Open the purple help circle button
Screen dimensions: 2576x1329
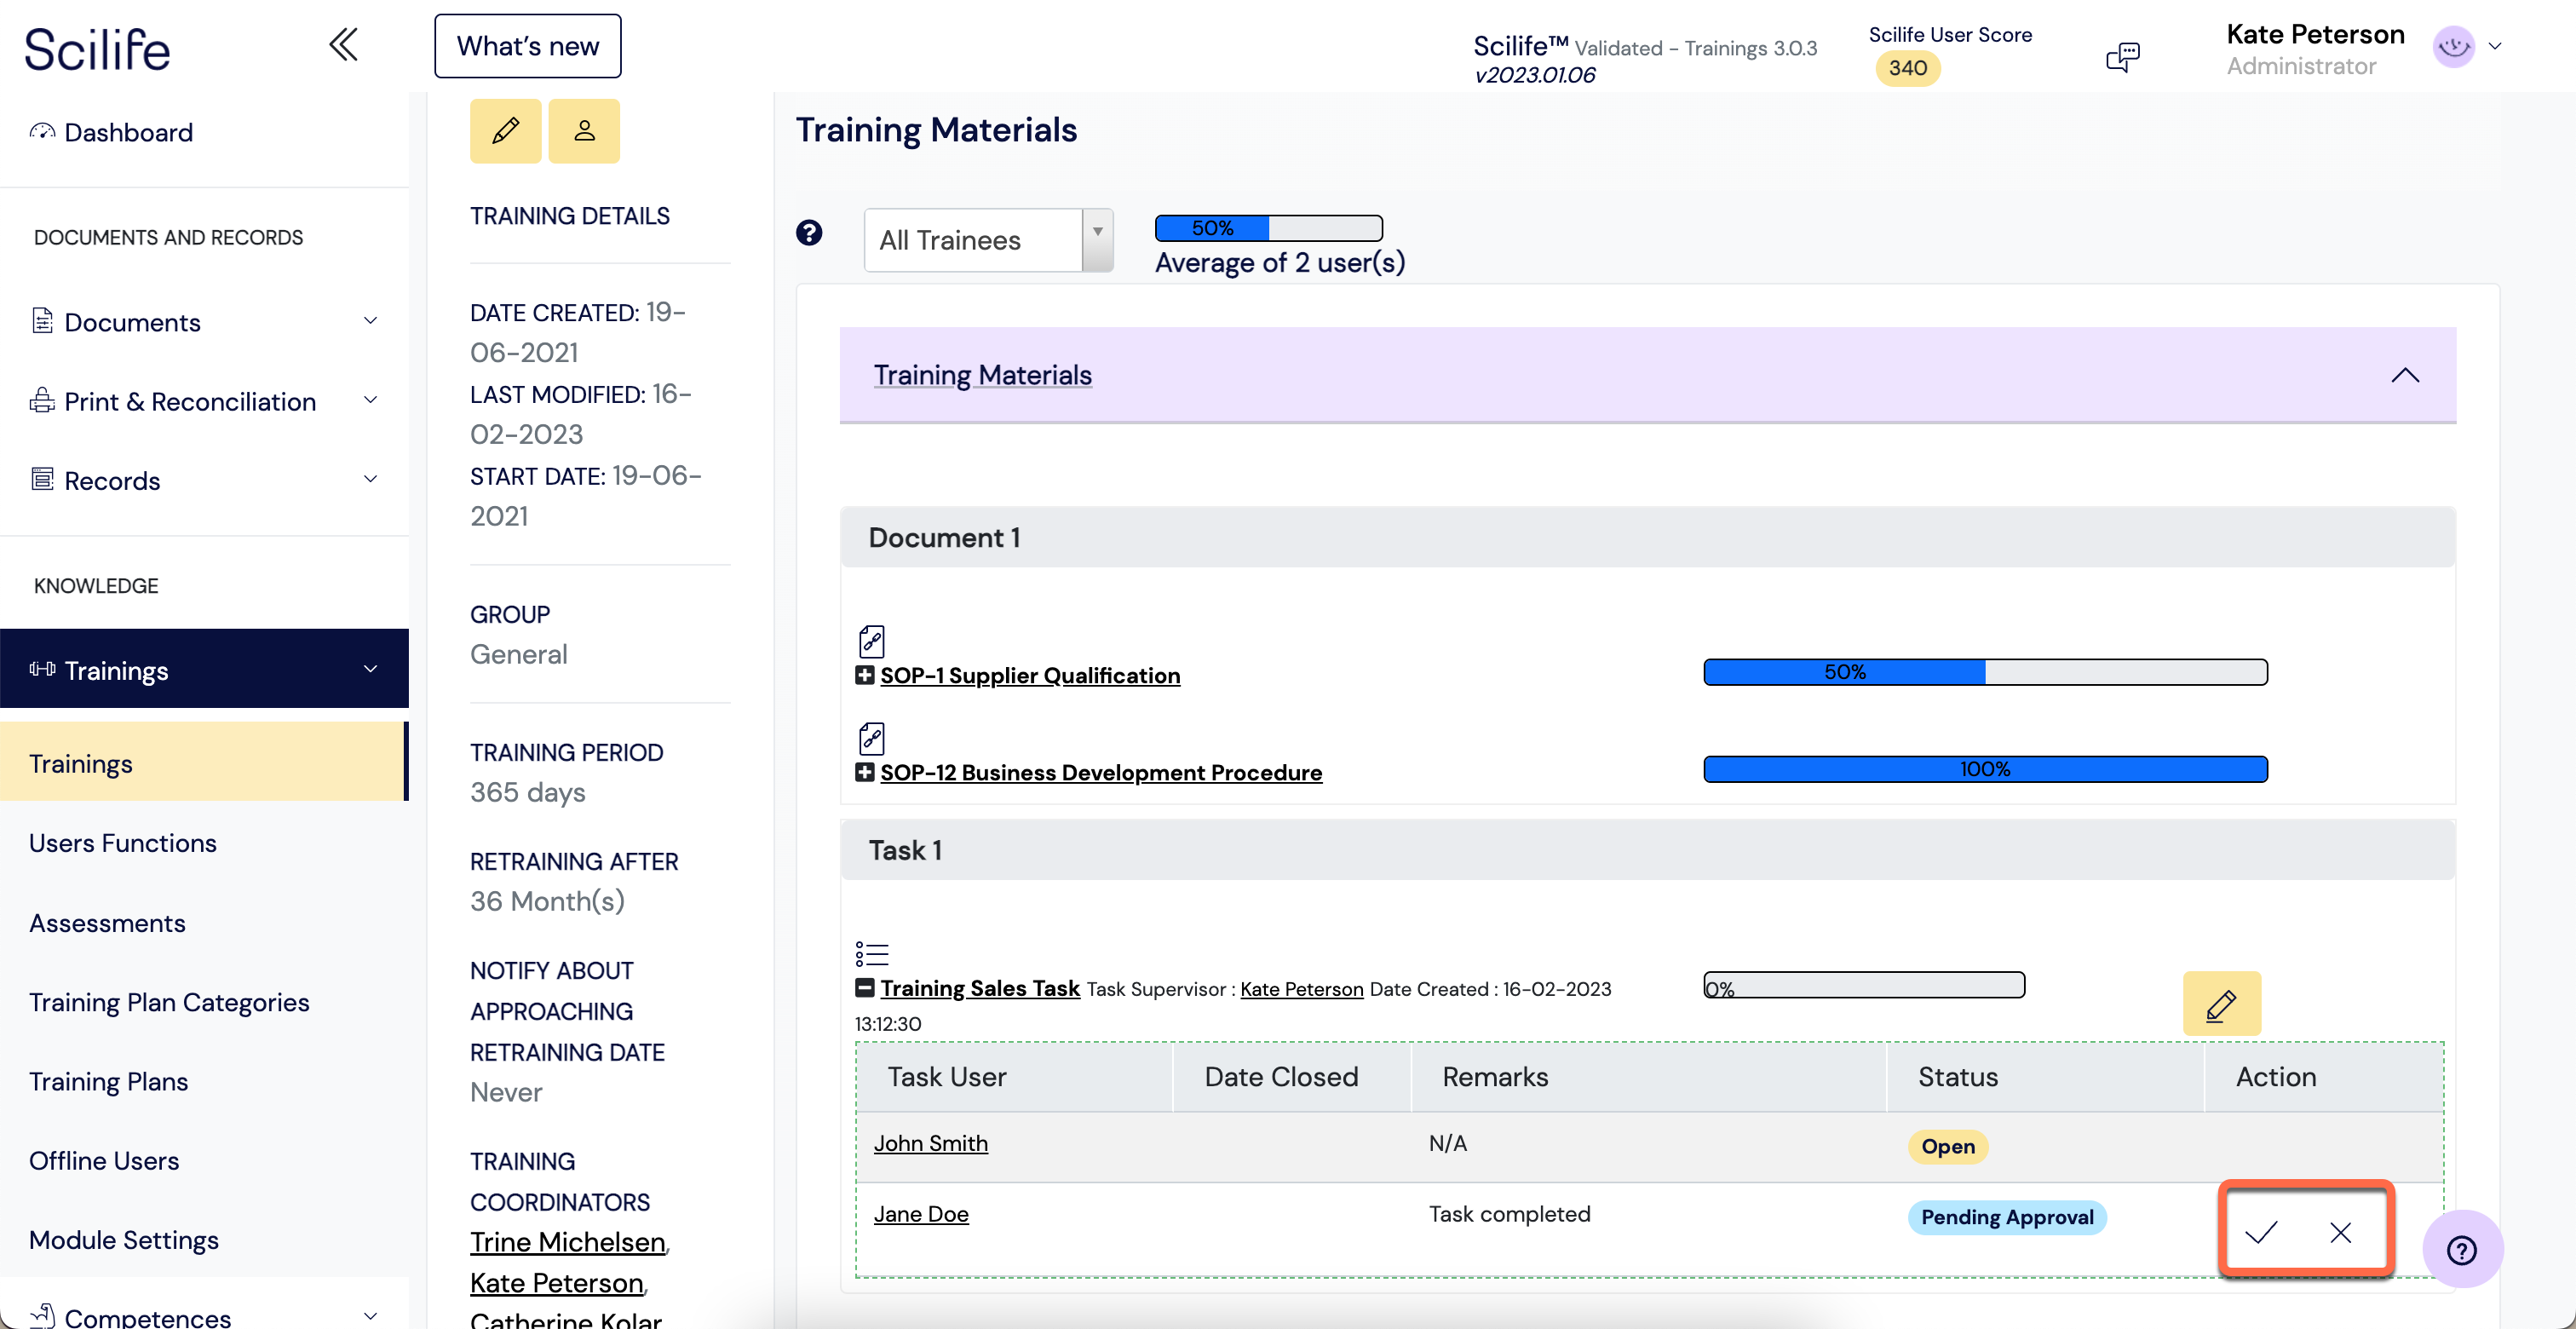click(2461, 1250)
